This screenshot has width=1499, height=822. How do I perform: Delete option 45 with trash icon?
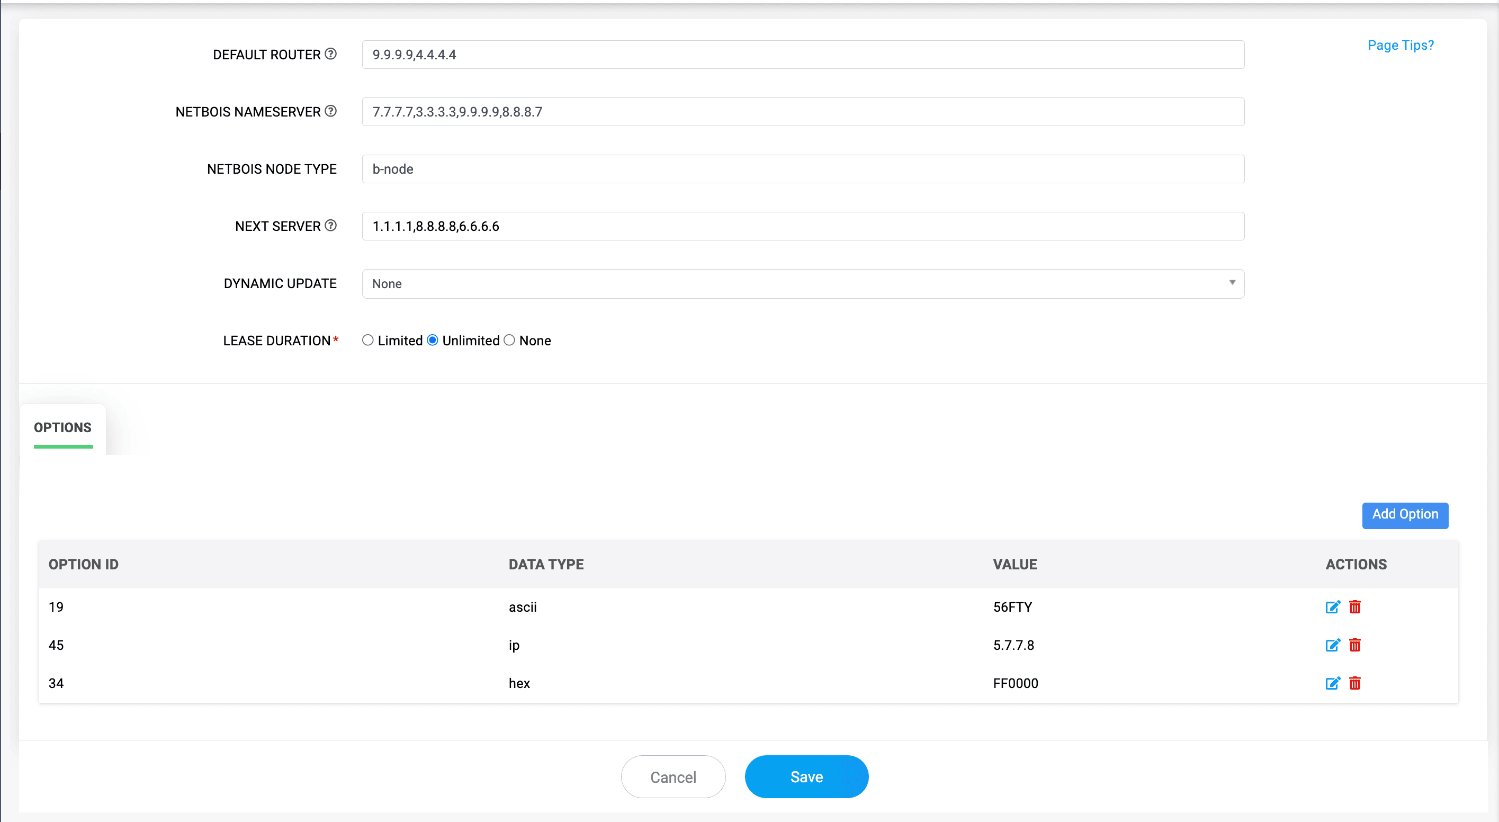coord(1354,645)
